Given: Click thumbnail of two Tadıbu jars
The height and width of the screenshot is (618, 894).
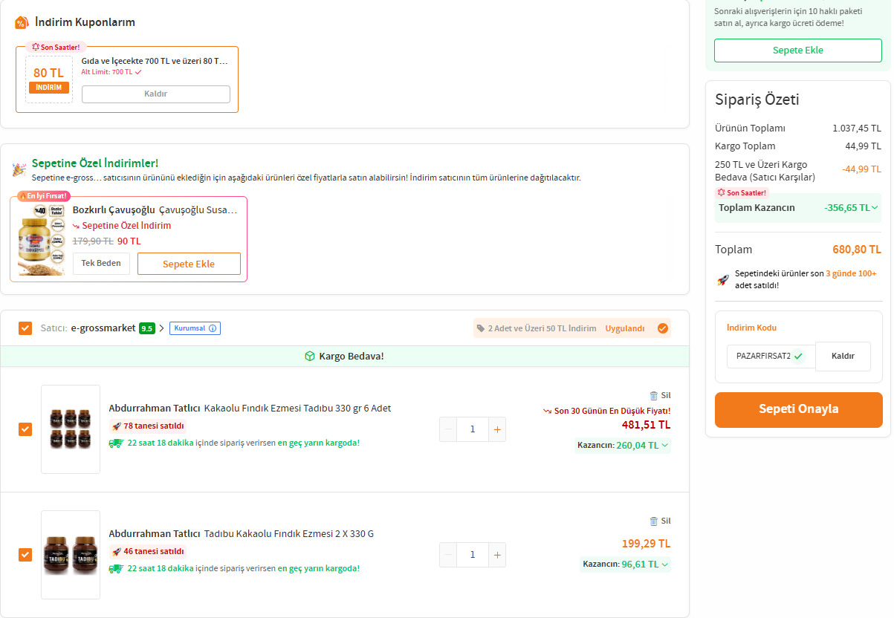Looking at the screenshot, I should [71, 555].
